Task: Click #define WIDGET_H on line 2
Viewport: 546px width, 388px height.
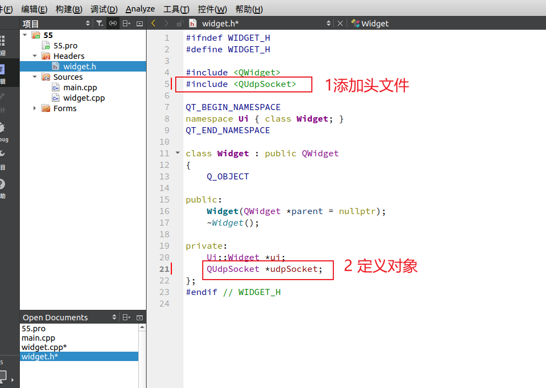Action: 228,50
